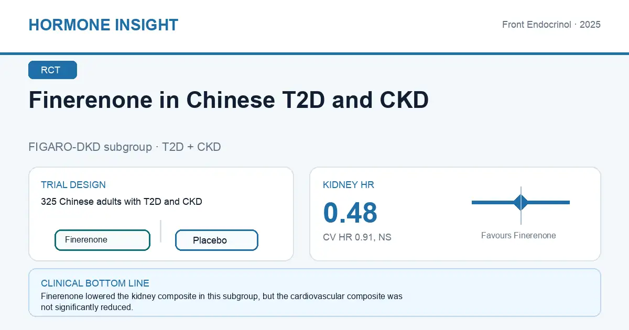Viewport: 629px width, 330px height.
Task: Select the 325 Chinese adults description
Action: [x=122, y=202]
